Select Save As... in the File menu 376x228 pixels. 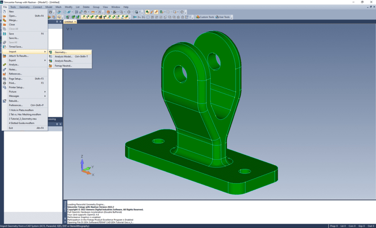click(x=25, y=38)
